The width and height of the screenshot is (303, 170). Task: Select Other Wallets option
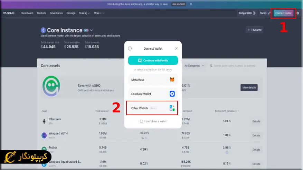tap(152, 108)
